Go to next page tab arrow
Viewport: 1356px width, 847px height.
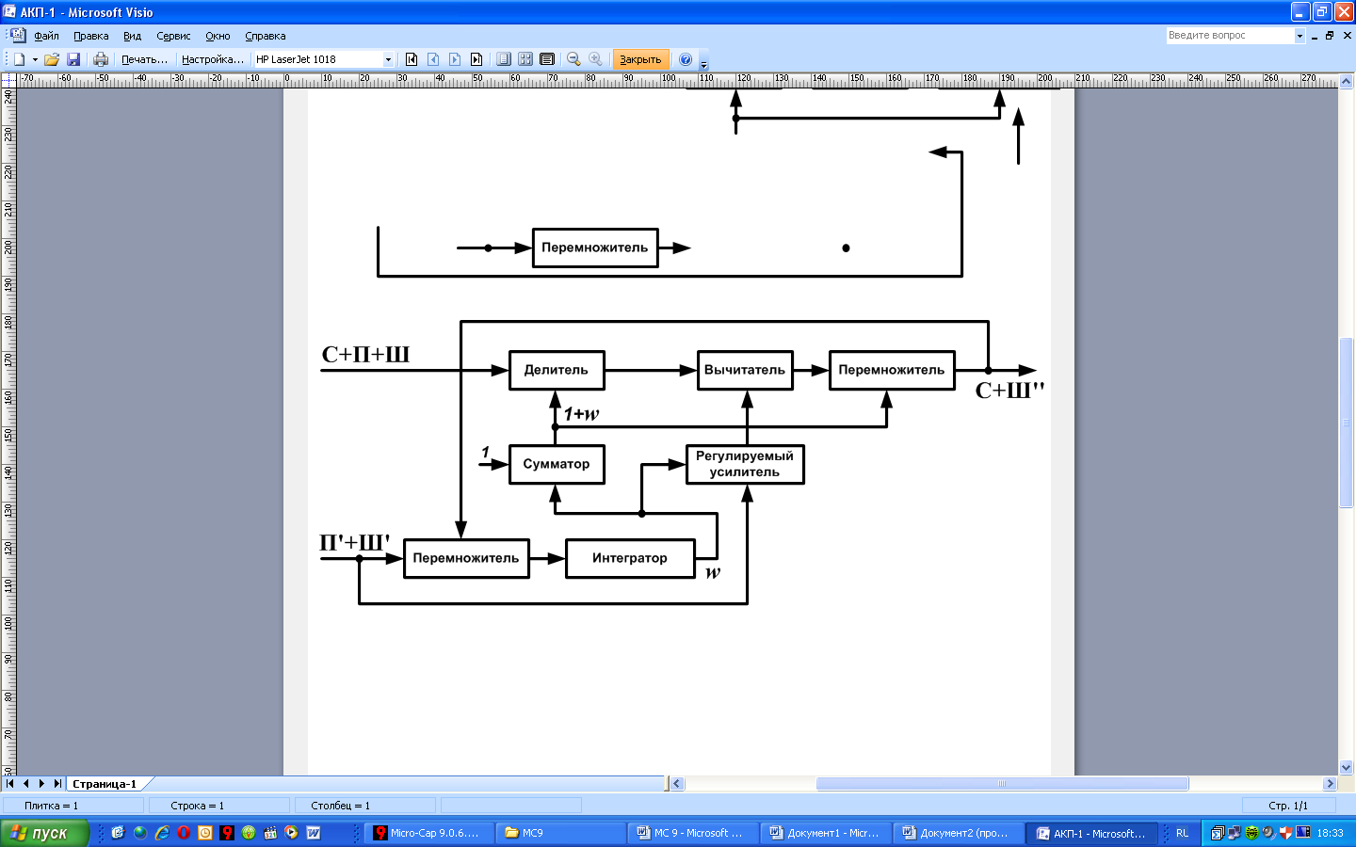point(41,783)
